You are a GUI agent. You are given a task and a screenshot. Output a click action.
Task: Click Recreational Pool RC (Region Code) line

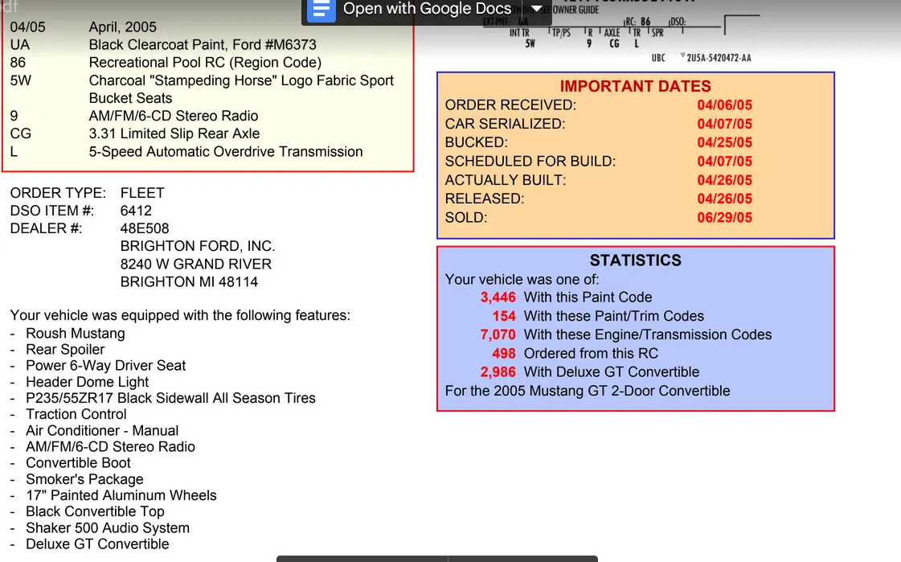(x=205, y=63)
